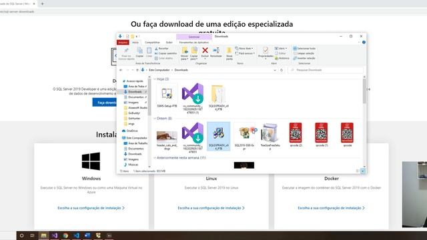Select the SQLEXPRADV_x64_PTB folder under Hoje
427x240 pixels.
click(218, 97)
